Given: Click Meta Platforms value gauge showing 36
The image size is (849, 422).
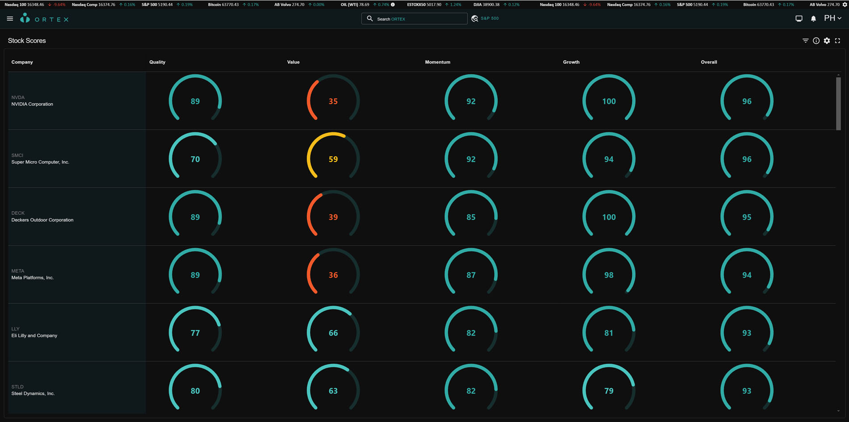Looking at the screenshot, I should (x=333, y=275).
